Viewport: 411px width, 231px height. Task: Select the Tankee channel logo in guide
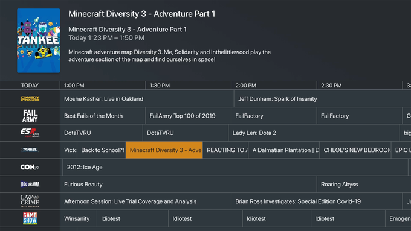pyautogui.click(x=30, y=150)
